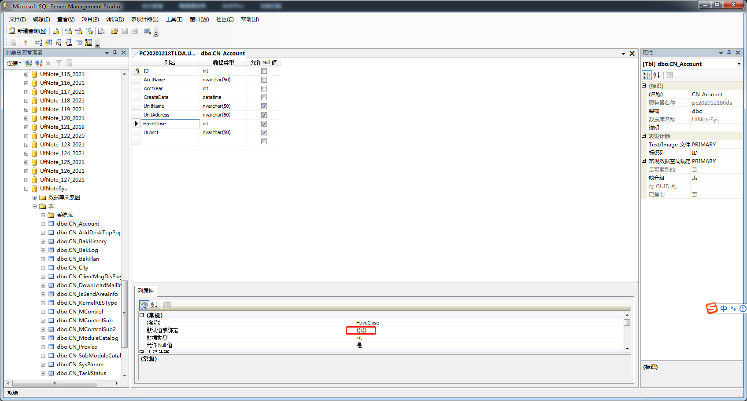Uncheck Allow Null for UnitName column
The height and width of the screenshot is (401, 747).
point(264,106)
